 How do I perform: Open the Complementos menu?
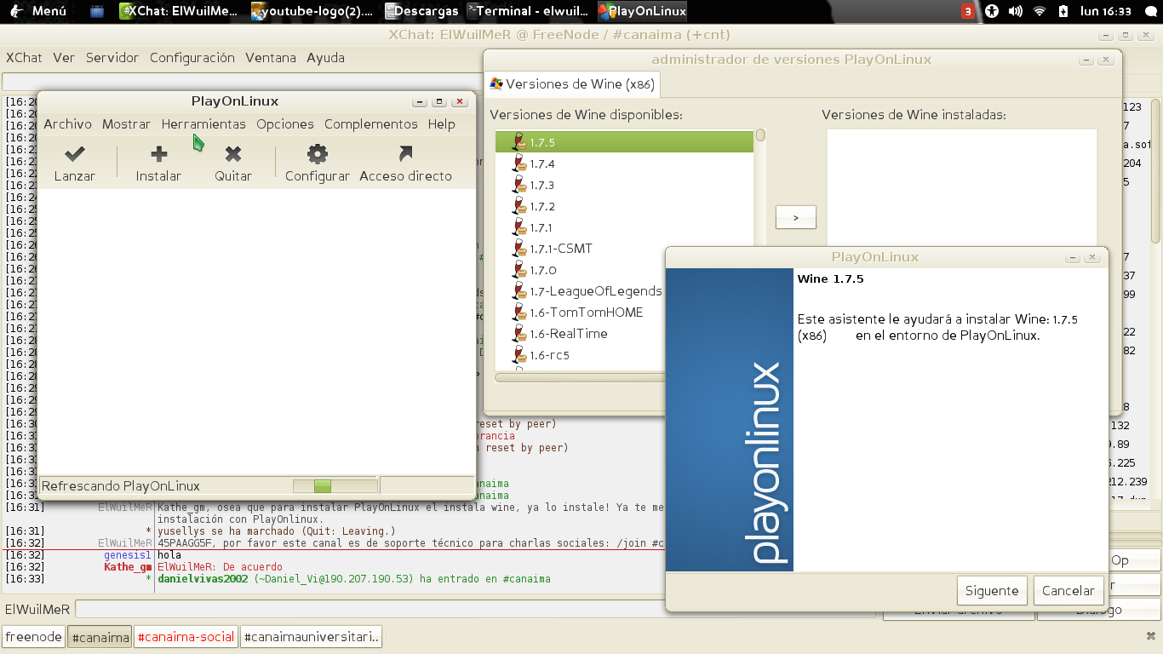click(371, 124)
